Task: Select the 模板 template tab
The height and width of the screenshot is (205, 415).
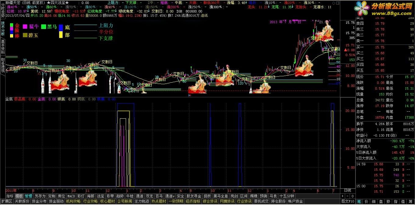Action: pos(19,196)
